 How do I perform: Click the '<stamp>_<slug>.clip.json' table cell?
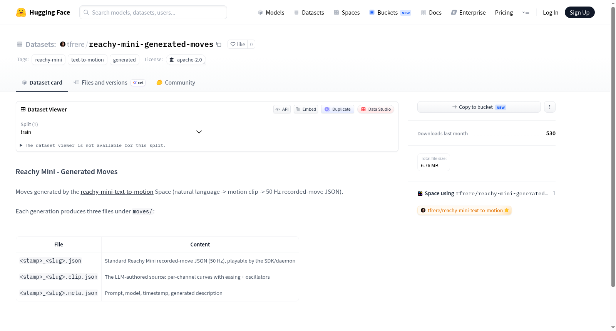coord(59,277)
